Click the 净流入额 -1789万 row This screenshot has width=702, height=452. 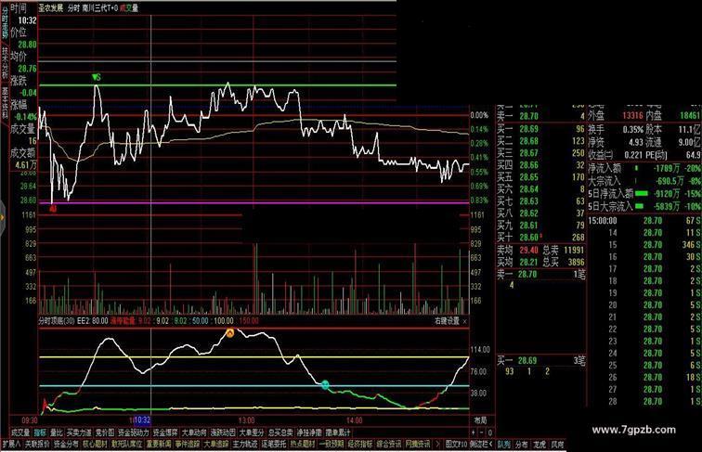644,169
